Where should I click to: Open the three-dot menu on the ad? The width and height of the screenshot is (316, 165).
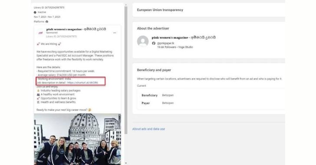[115, 33]
